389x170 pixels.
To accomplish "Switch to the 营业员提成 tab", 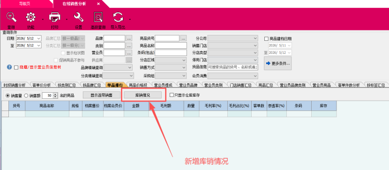I will point(163,85).
